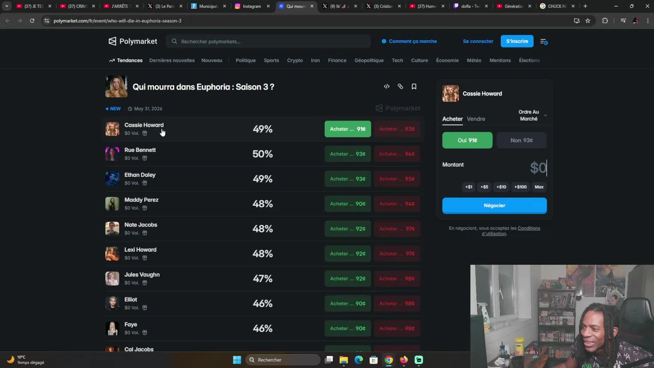
Task: Open Firefox from the taskbar
Action: 404,360
